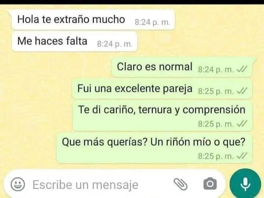Click double checkmarks under 'Que más querías' message
Image resolution: width=264 pixels, height=198 pixels.
[x=242, y=156]
